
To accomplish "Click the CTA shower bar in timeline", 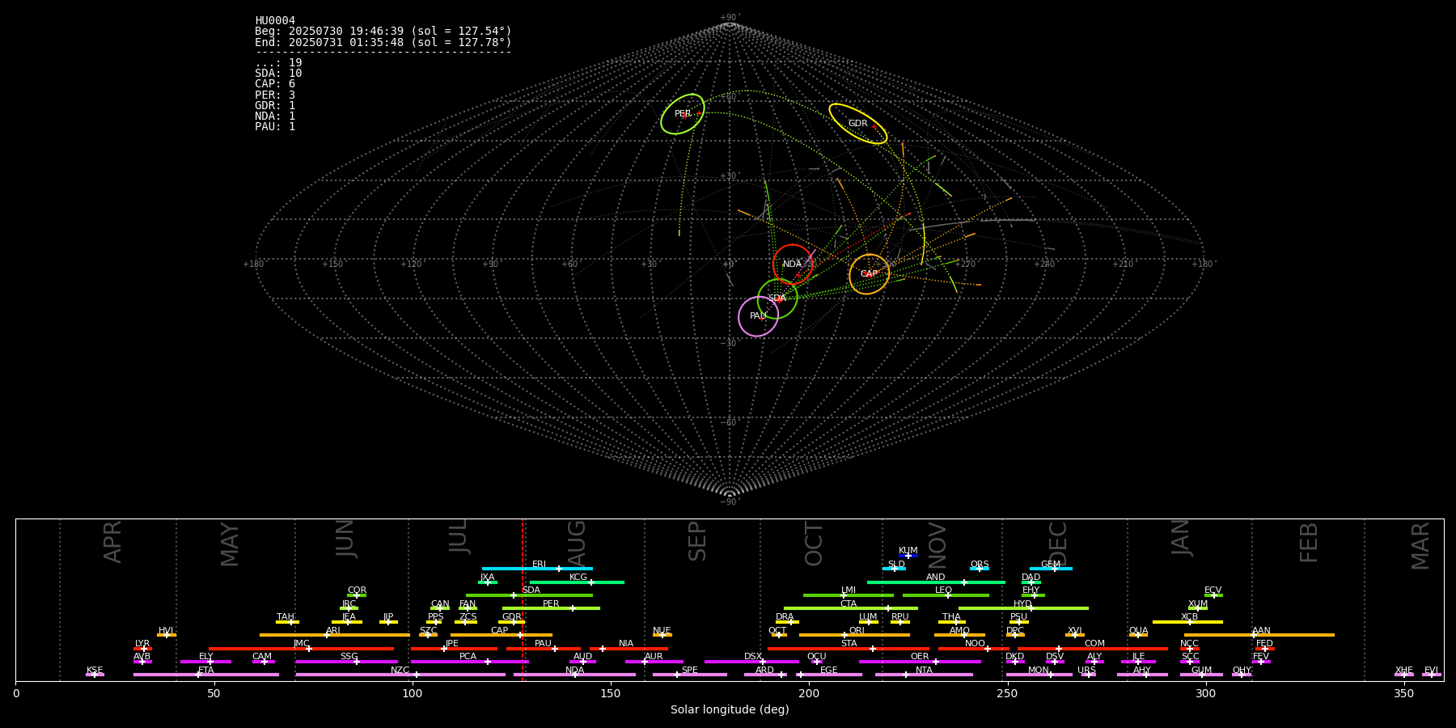I will [851, 608].
